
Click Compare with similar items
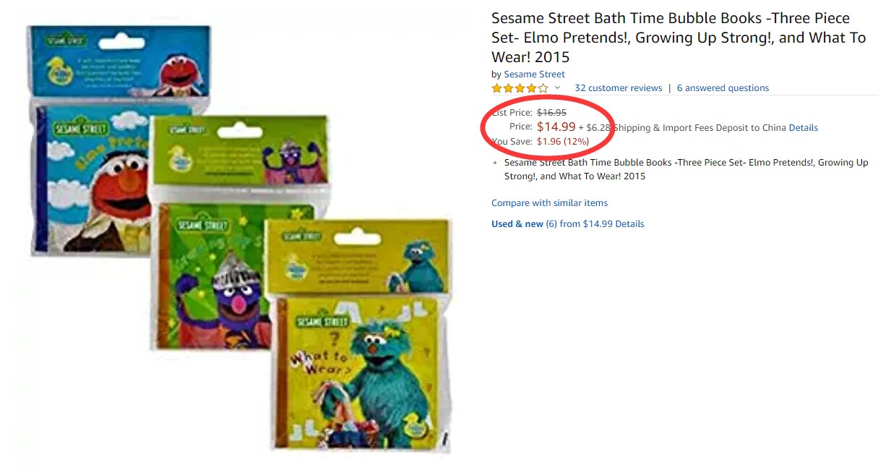coord(549,203)
